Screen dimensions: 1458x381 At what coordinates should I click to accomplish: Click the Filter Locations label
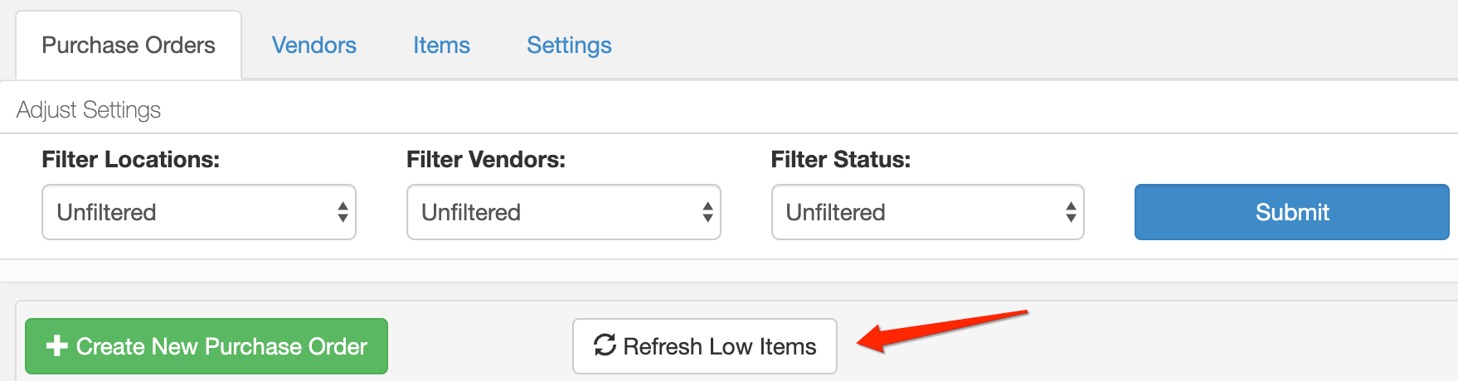(131, 160)
